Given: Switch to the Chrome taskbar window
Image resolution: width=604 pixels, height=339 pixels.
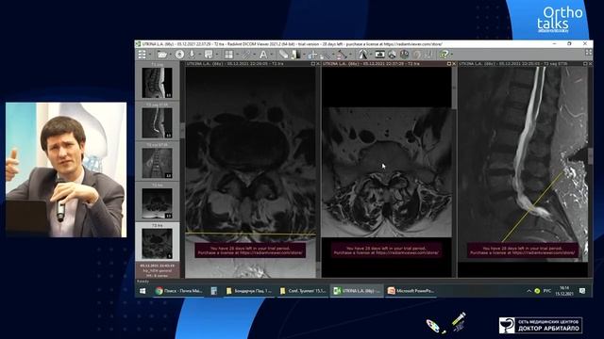Looking at the screenshot, I should (x=178, y=291).
